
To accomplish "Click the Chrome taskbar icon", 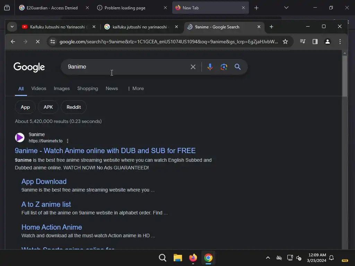I will (208, 258).
